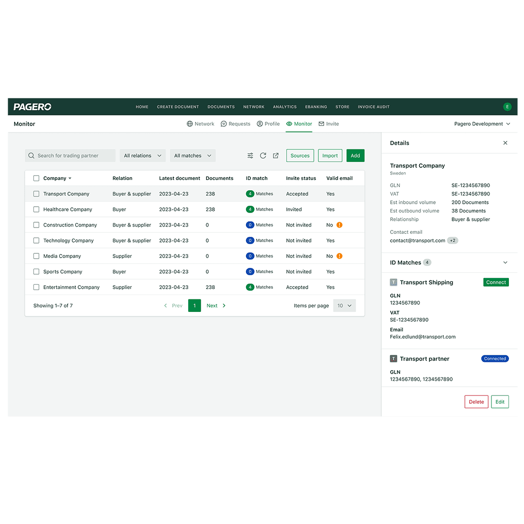Connect Transport Shipping in the Details panel
The image size is (524, 524).
click(x=496, y=282)
